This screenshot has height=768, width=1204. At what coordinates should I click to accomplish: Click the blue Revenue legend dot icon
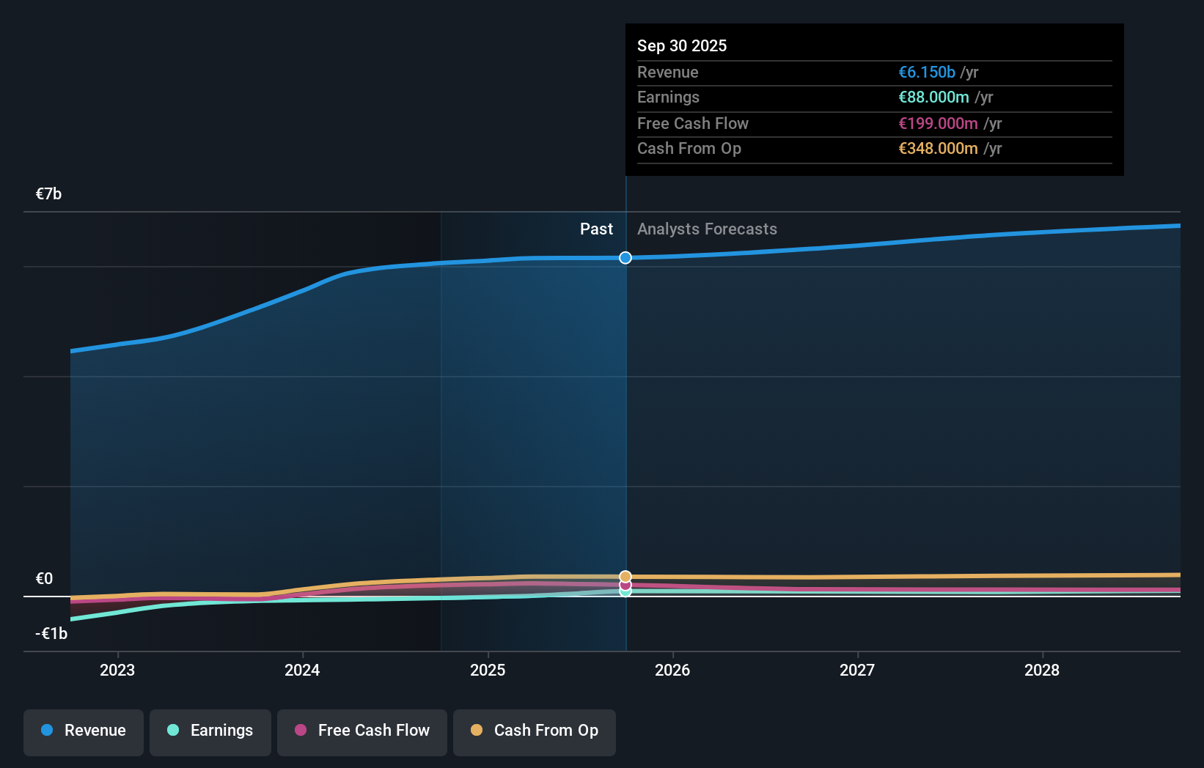click(x=47, y=730)
